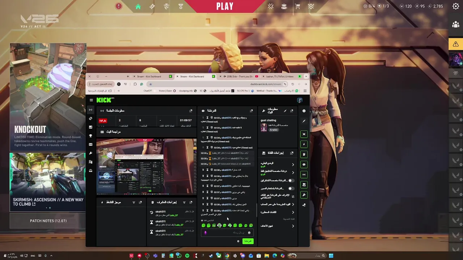Open cloudping.info bookmark
This screenshot has width=463, height=260.
[x=188, y=91]
